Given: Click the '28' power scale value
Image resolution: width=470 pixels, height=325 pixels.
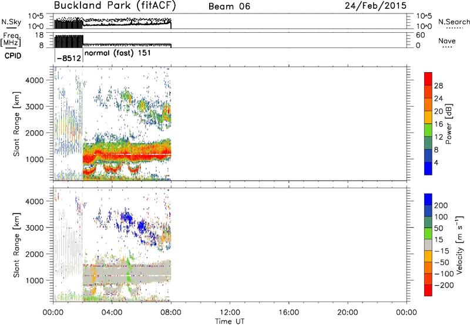Looking at the screenshot, I should click(x=438, y=86).
